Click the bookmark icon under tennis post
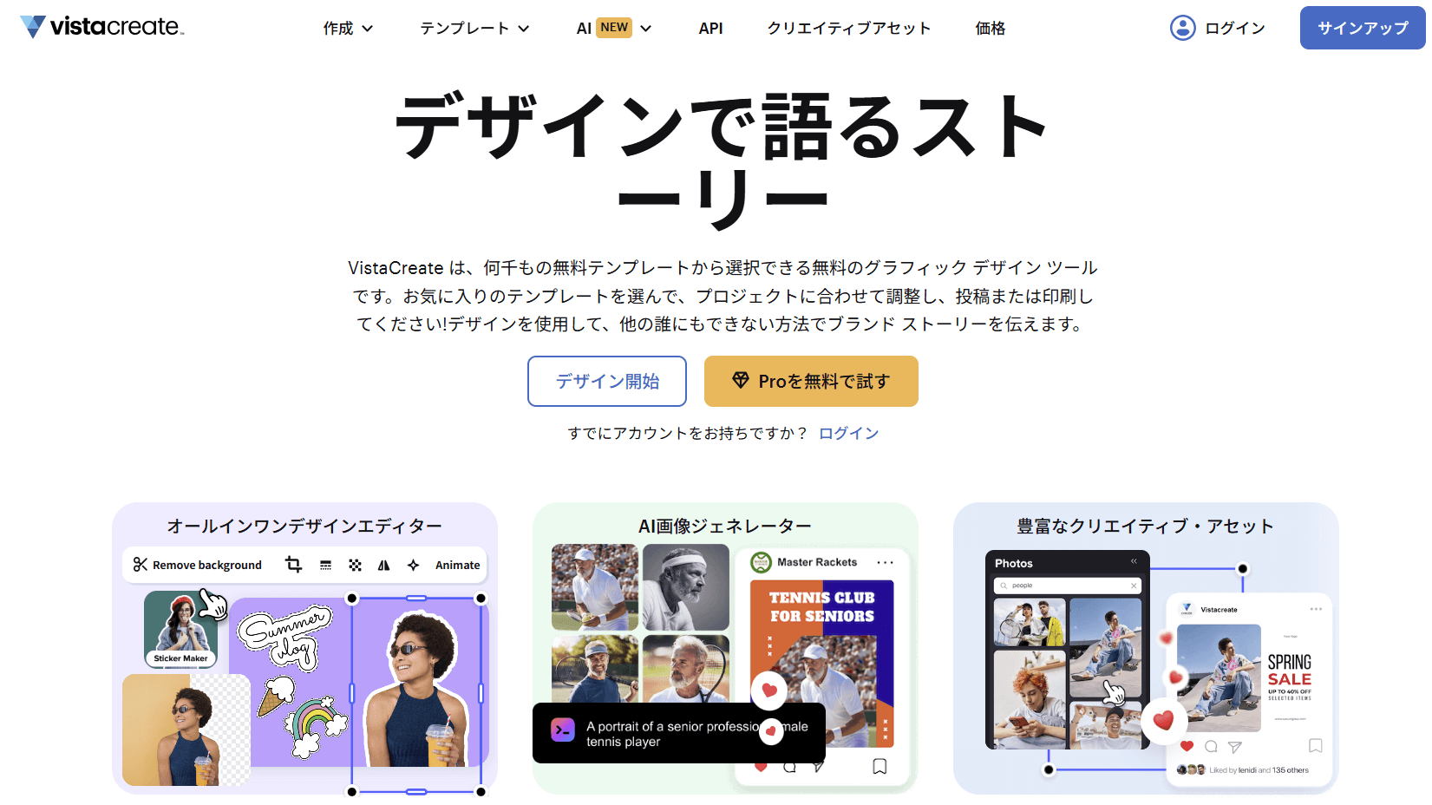 coord(879,766)
